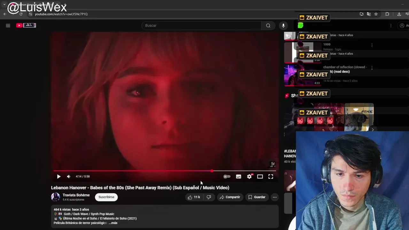Switch to theater mode
The image size is (409, 230).
coord(260,176)
